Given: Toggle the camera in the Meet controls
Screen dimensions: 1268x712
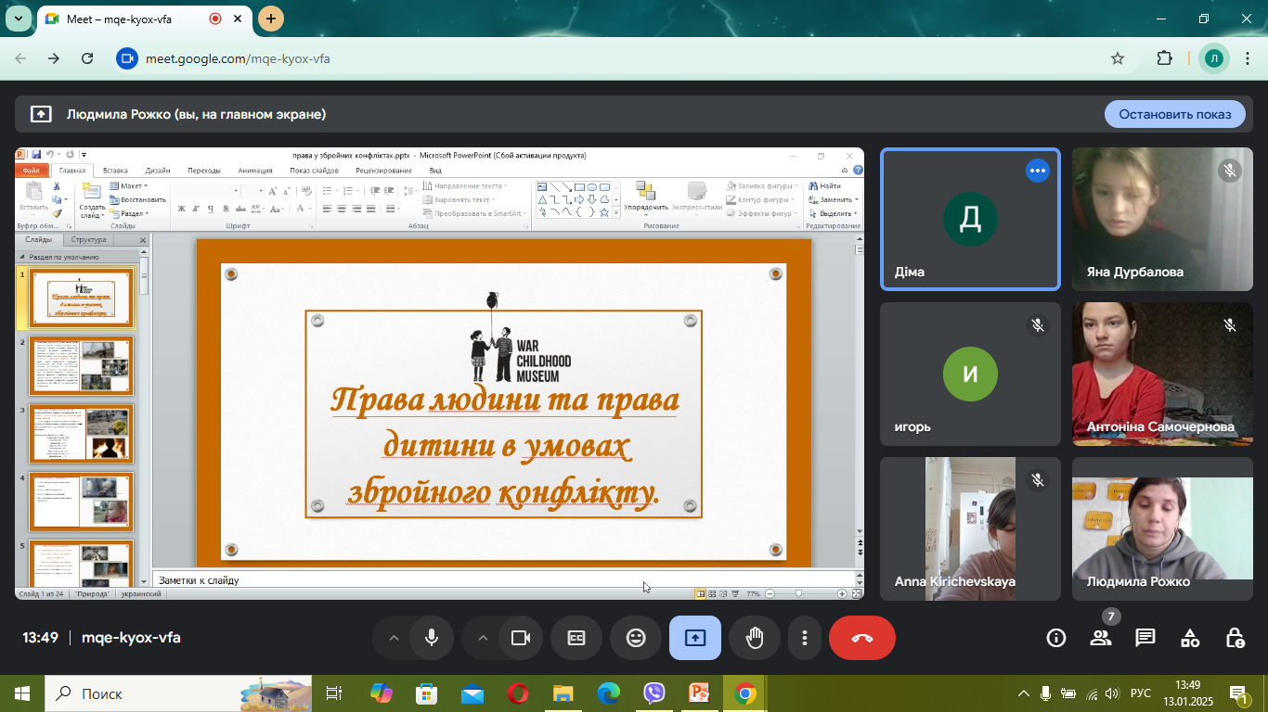Looking at the screenshot, I should 521,638.
